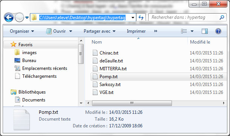Select the Sarkozy.txt file

click(x=110, y=84)
